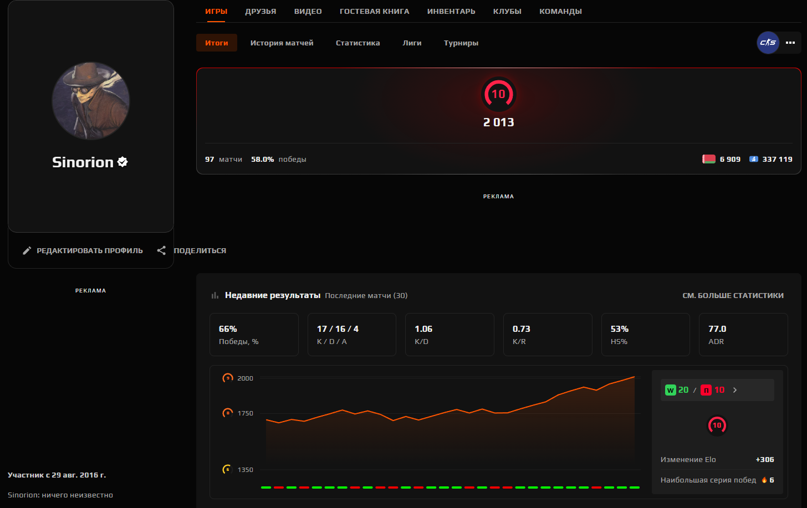Click the pencil edit profile icon
Image resolution: width=807 pixels, height=508 pixels.
27,250
